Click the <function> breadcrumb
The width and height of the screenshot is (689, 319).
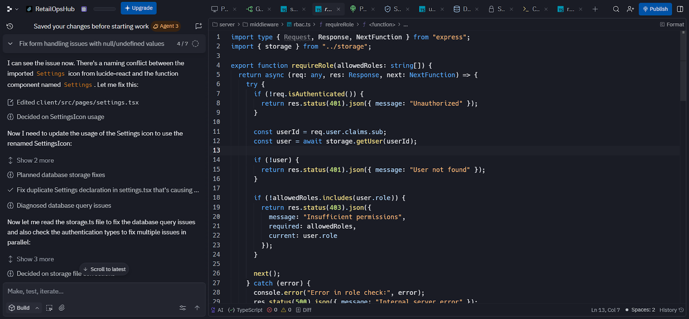click(379, 25)
